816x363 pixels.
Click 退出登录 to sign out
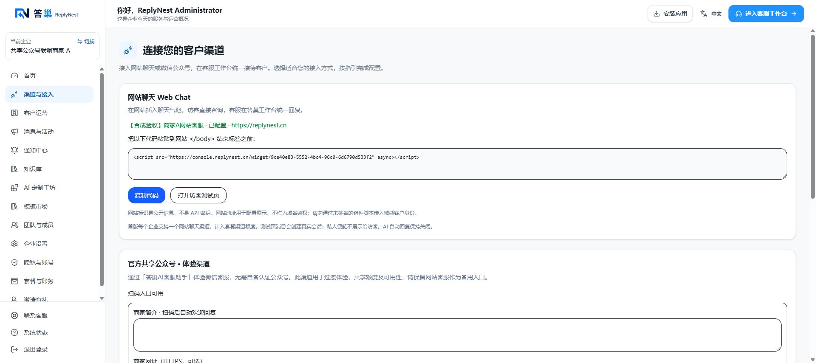click(52, 349)
